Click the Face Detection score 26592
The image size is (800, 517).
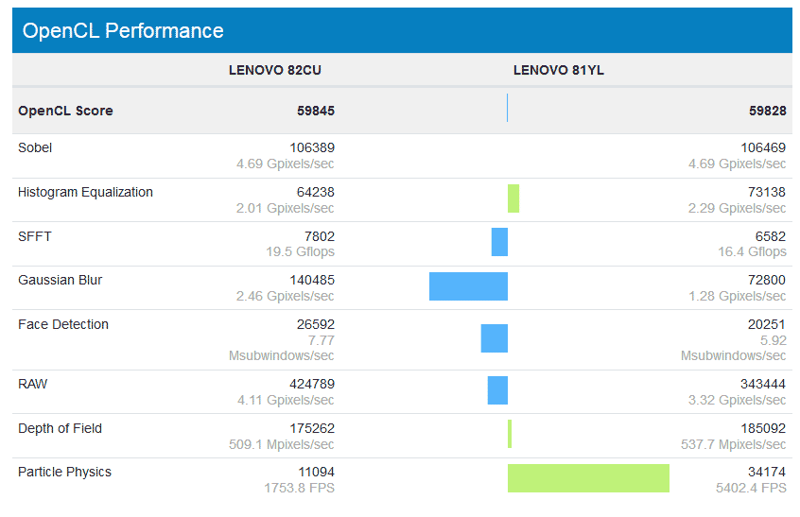tap(316, 325)
